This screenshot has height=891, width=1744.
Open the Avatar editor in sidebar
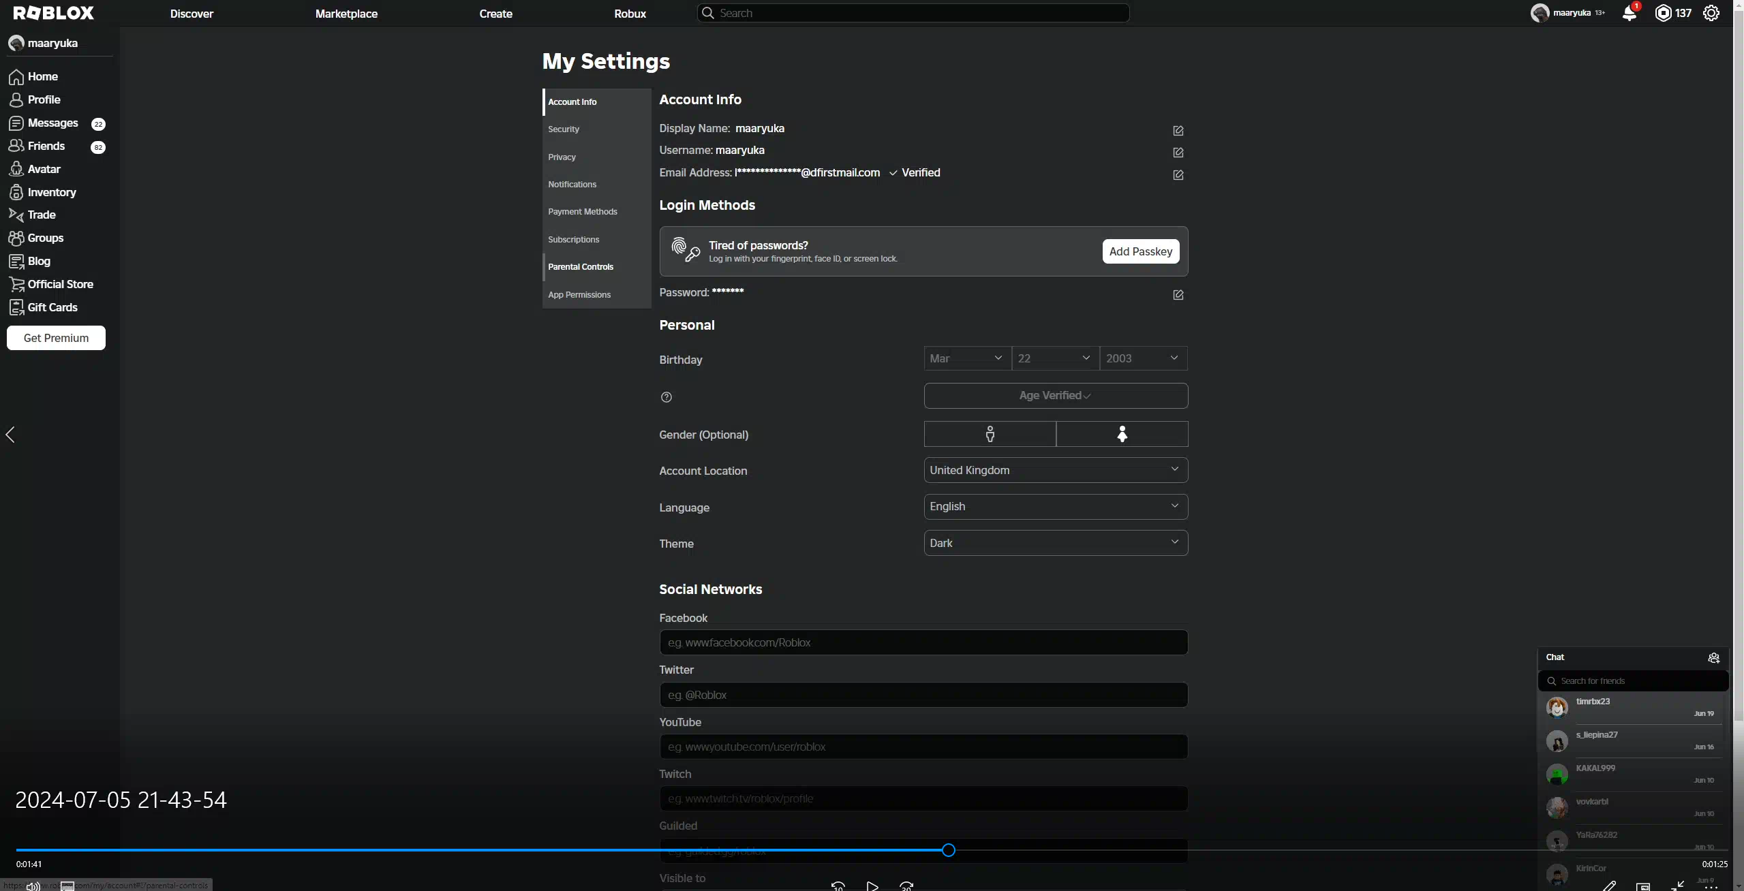[35, 169]
